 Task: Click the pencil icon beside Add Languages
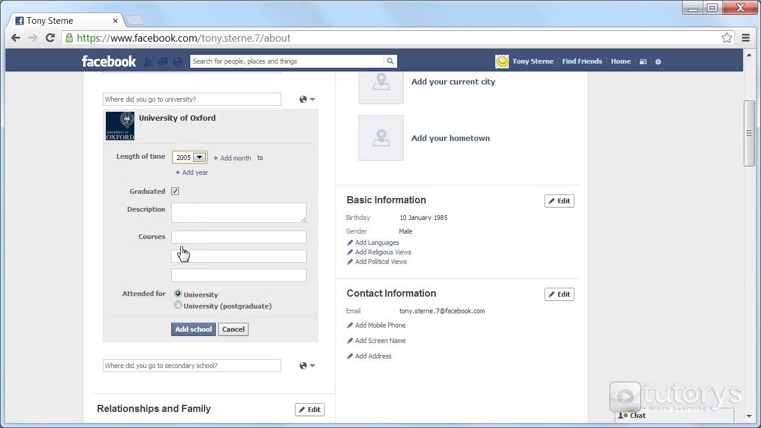[350, 243]
